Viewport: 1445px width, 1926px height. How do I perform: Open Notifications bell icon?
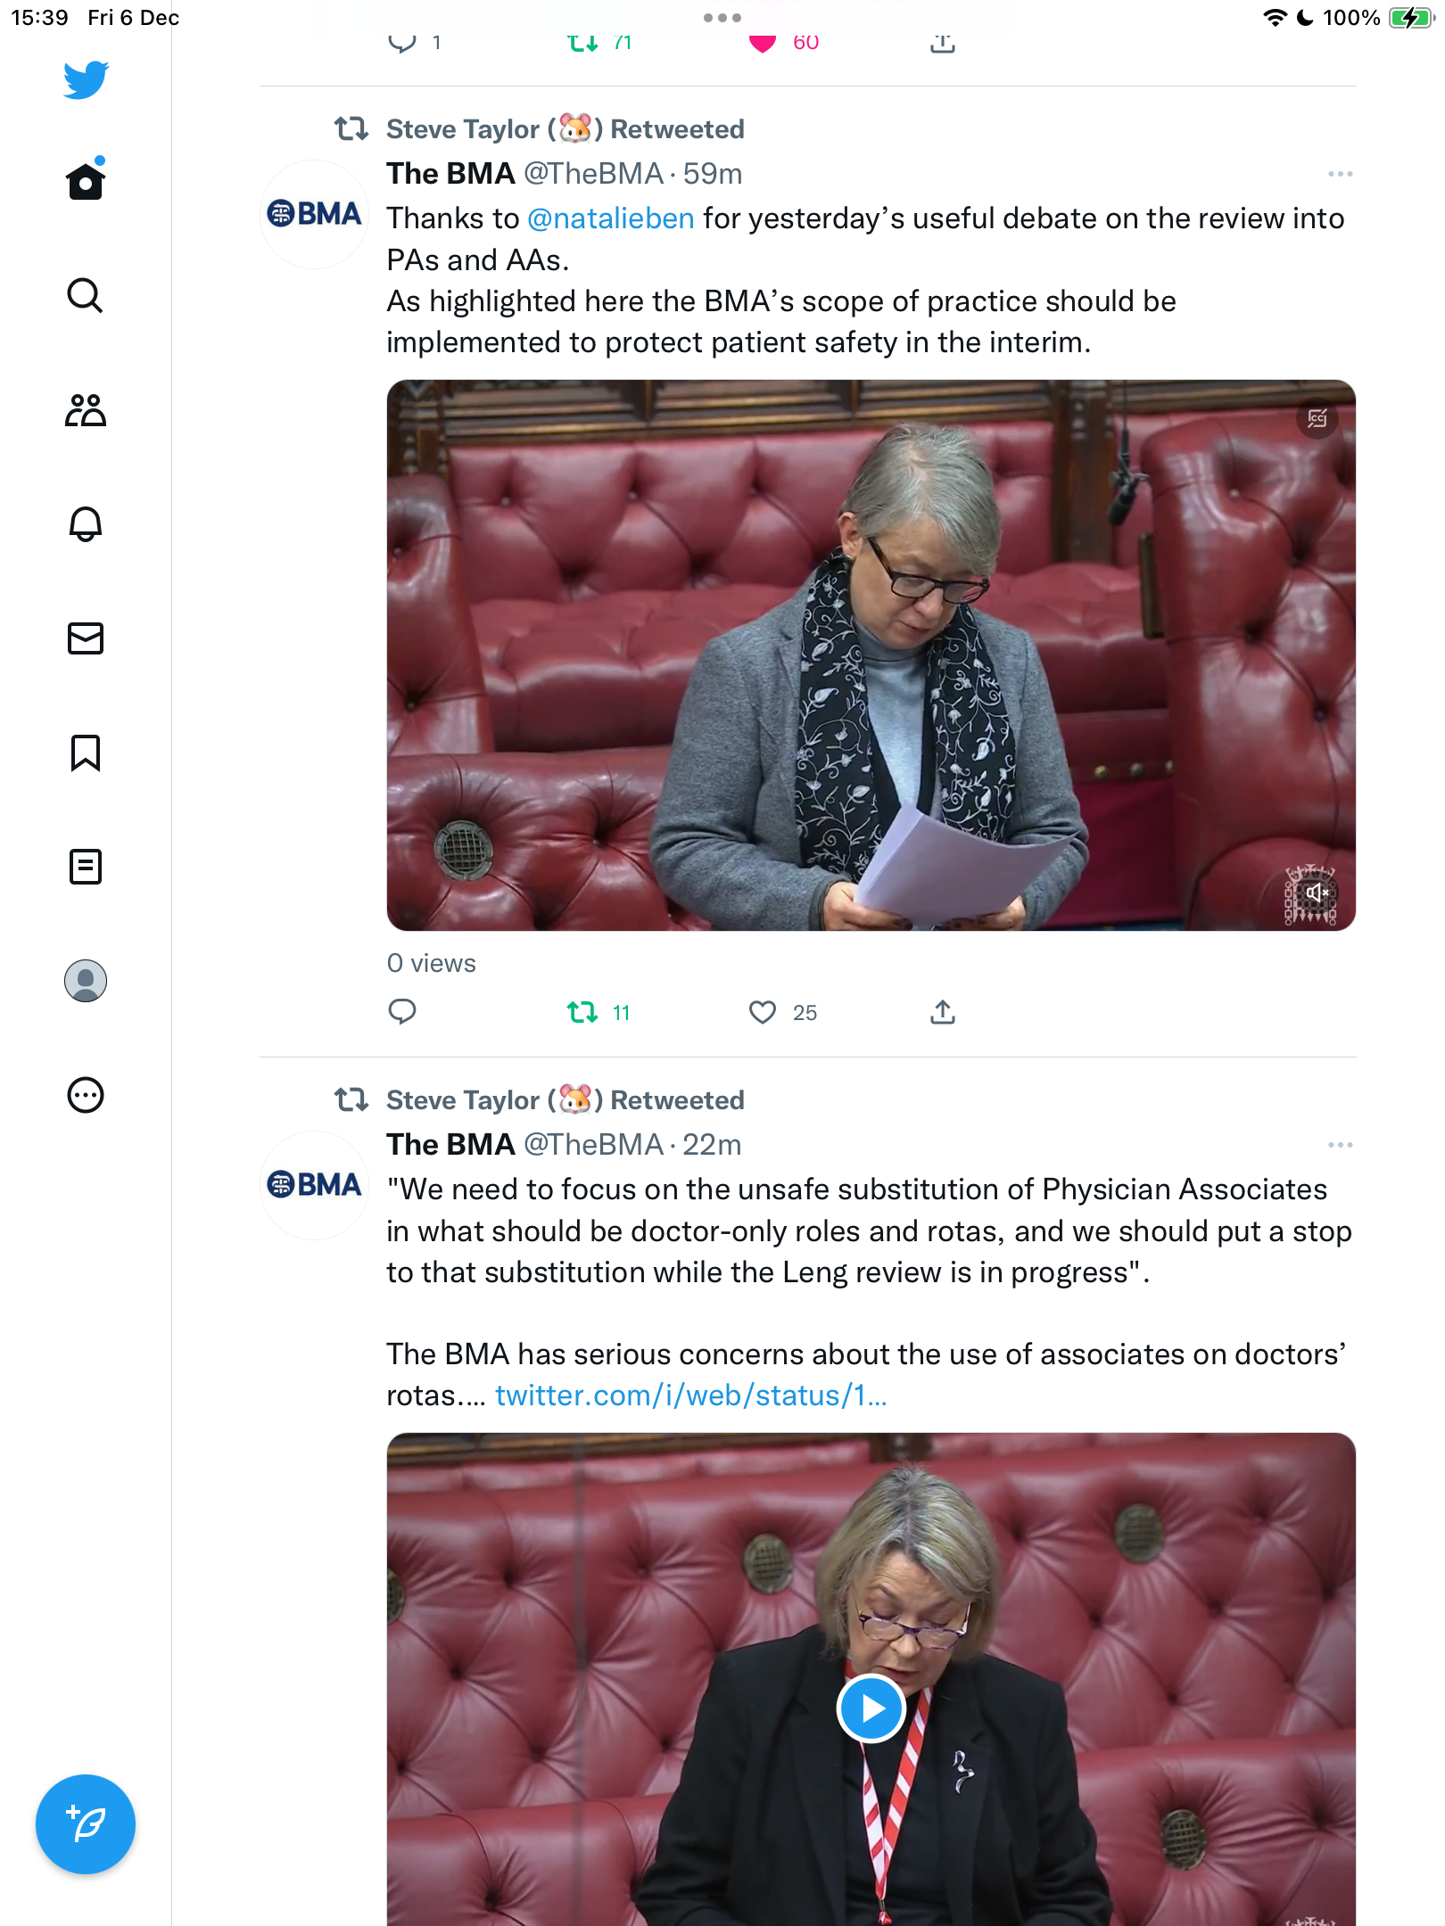point(86,524)
